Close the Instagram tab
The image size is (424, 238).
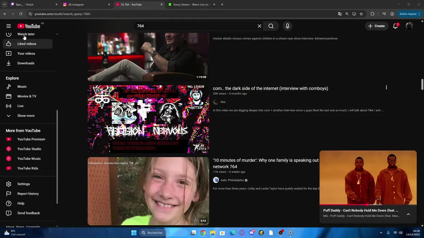coord(109,5)
